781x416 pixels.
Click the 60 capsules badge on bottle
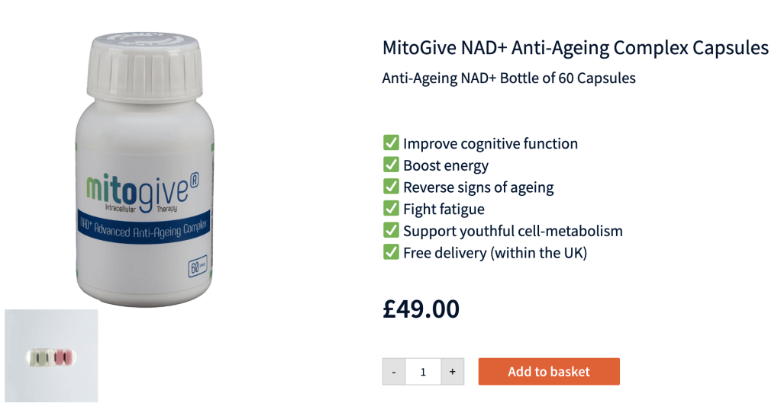click(198, 267)
